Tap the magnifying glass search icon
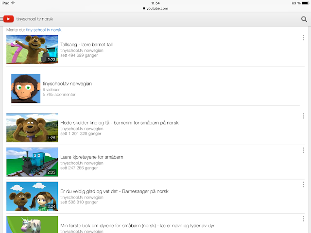Image resolution: width=311 pixels, height=233 pixels. click(x=304, y=19)
